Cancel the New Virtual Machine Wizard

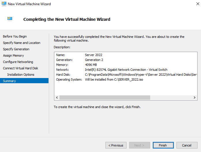click(187, 145)
